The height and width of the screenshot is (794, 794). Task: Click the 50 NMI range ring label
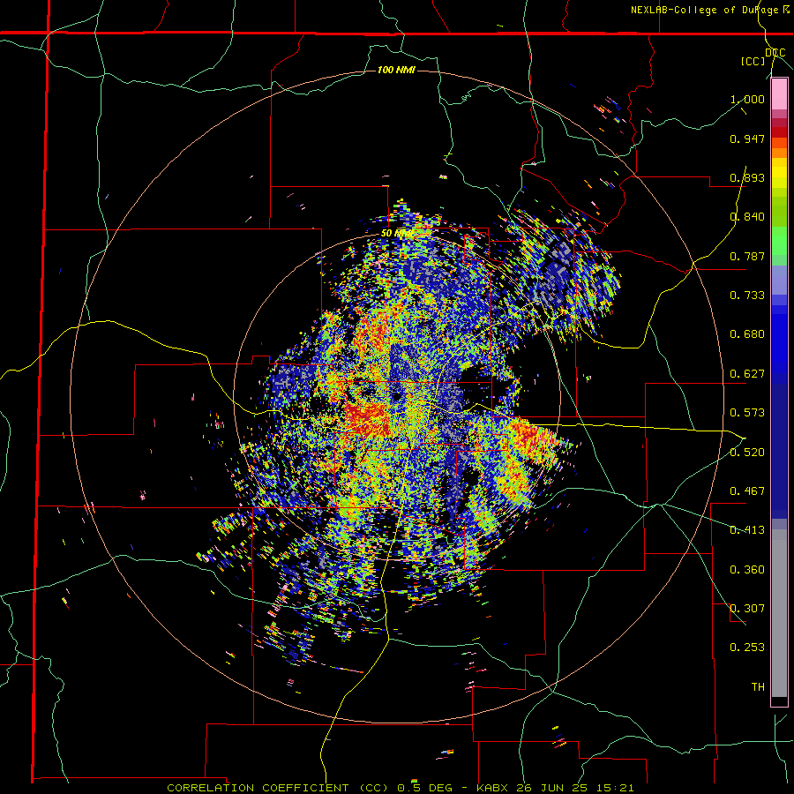396,234
